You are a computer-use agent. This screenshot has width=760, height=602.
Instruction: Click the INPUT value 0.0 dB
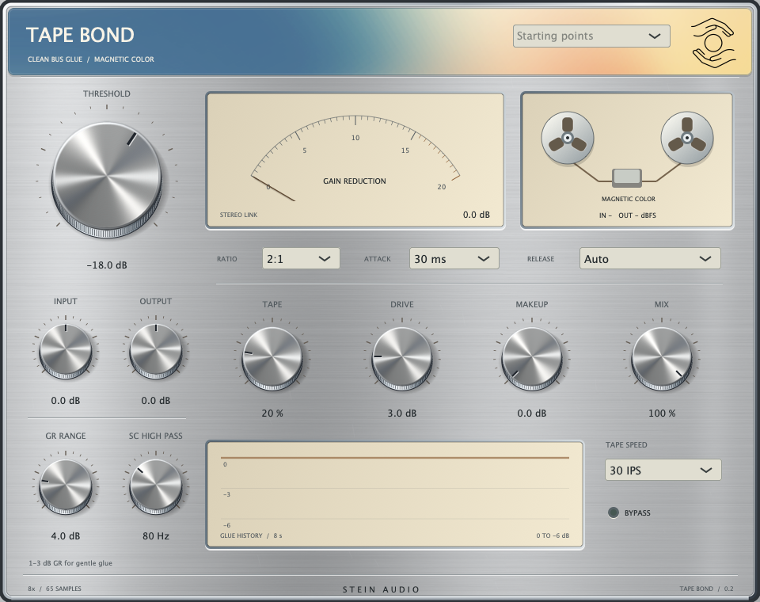(66, 401)
